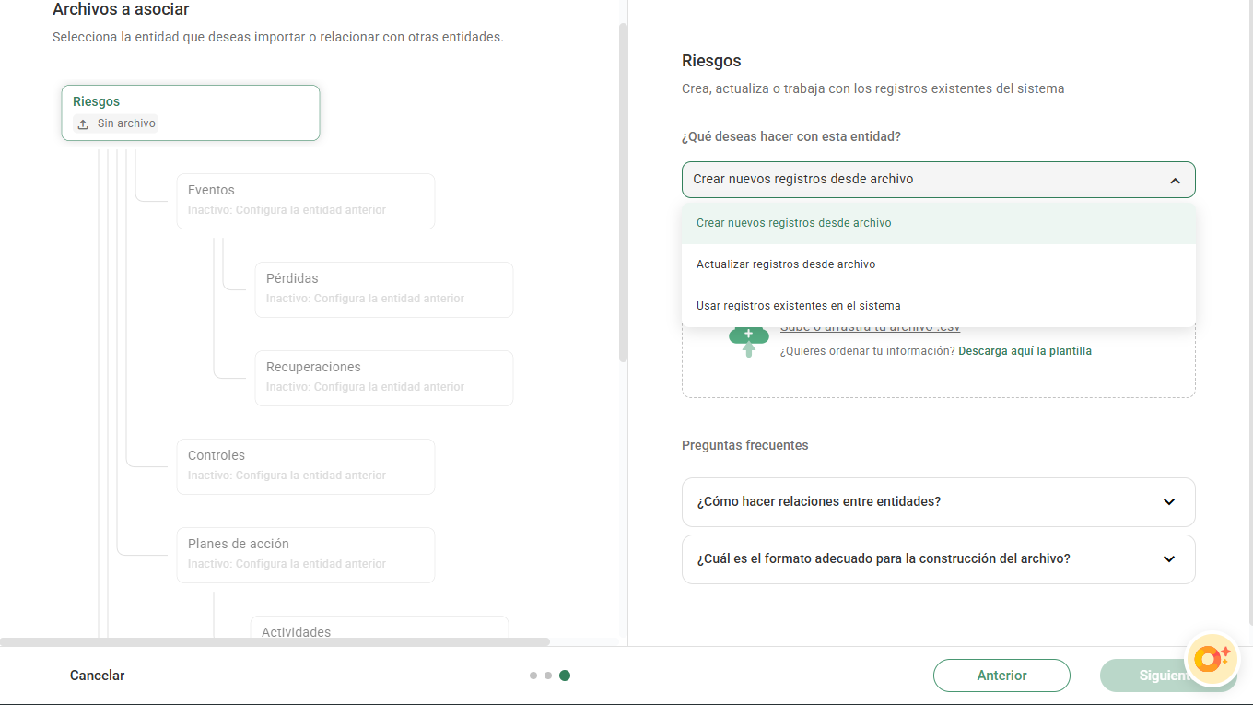1253x705 pixels.
Task: Click the first step indicator dot
Action: tap(533, 676)
